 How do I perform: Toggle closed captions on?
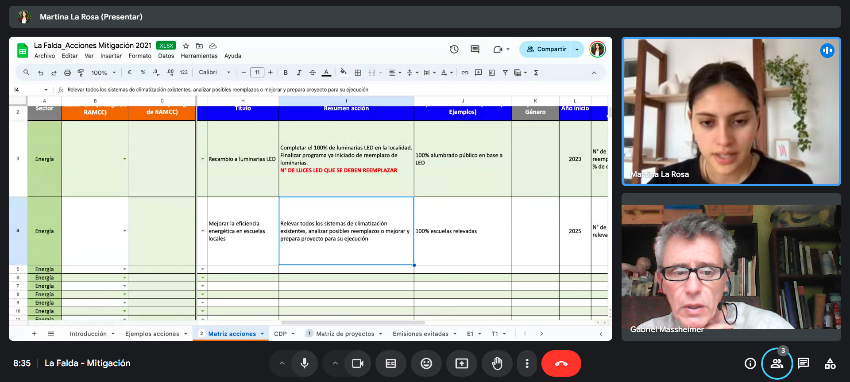click(x=391, y=363)
